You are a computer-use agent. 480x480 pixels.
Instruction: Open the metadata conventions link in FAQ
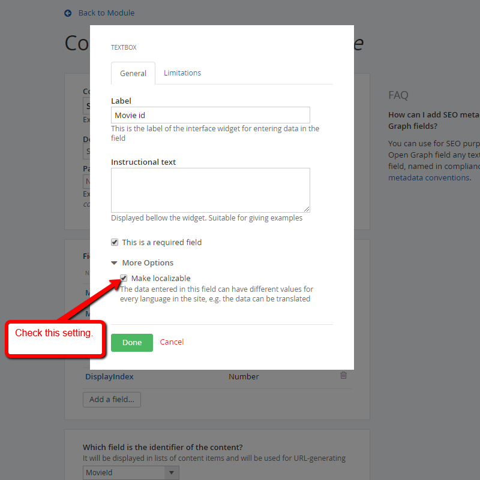pos(429,177)
